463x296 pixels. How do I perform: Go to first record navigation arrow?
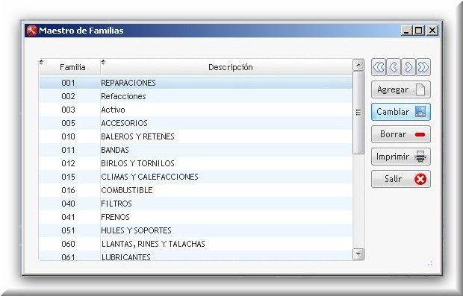click(x=379, y=67)
